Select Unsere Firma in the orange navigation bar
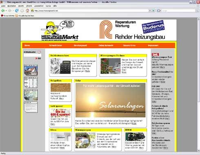The height and width of the screenshot is (155, 200). tap(129, 45)
